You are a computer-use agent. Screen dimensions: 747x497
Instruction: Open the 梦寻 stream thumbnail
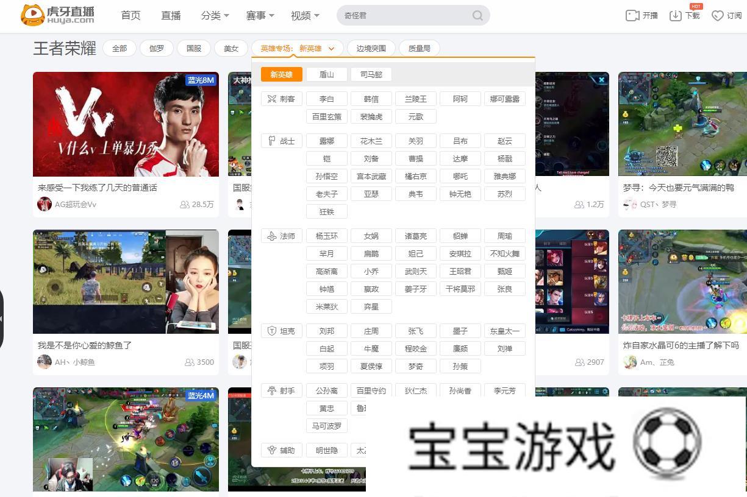coord(682,124)
